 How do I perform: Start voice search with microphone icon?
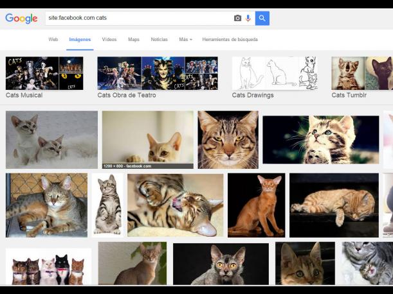point(248,18)
